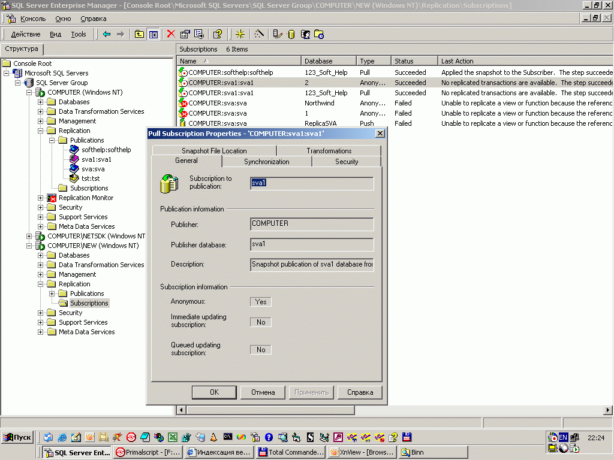Collapse the SQL Server Group node
The image size is (614, 460).
coord(17,83)
